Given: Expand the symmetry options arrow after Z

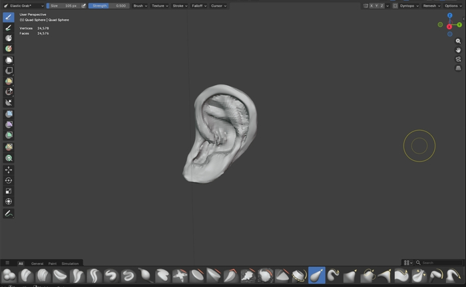Looking at the screenshot, I should (x=387, y=5).
